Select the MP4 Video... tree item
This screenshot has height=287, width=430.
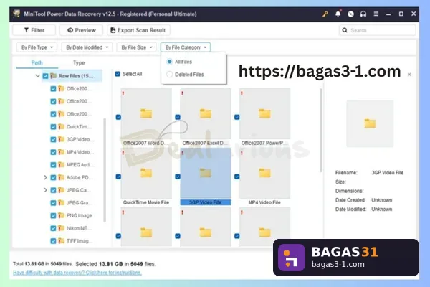click(80, 152)
